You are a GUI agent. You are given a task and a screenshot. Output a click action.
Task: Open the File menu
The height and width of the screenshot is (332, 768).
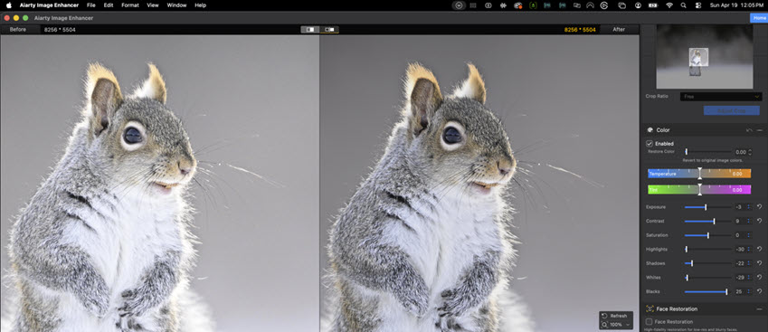[x=91, y=5]
